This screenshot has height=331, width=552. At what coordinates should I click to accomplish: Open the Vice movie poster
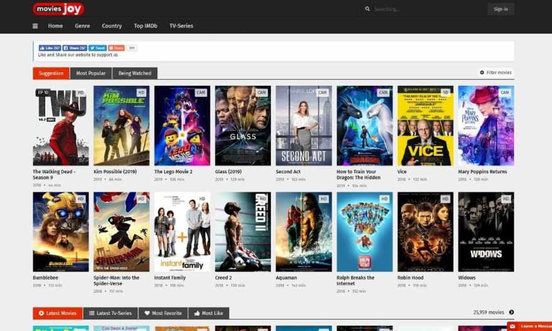[x=425, y=125]
